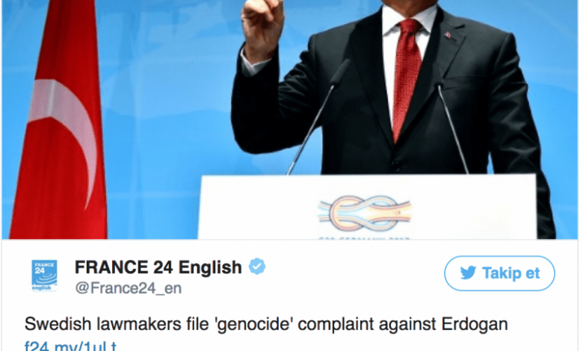Open the @France24_en handle link
Image resolution: width=583 pixels, height=351 pixels.
click(129, 288)
